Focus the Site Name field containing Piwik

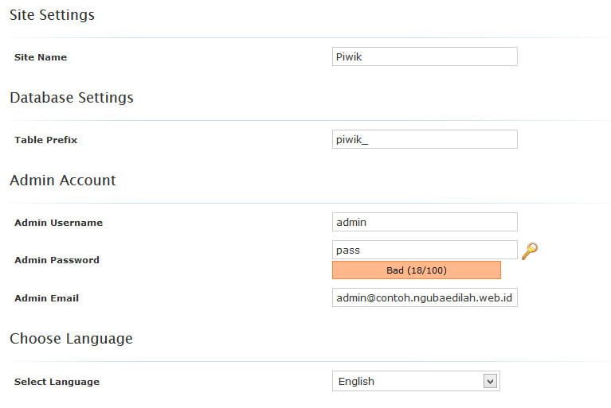(424, 56)
